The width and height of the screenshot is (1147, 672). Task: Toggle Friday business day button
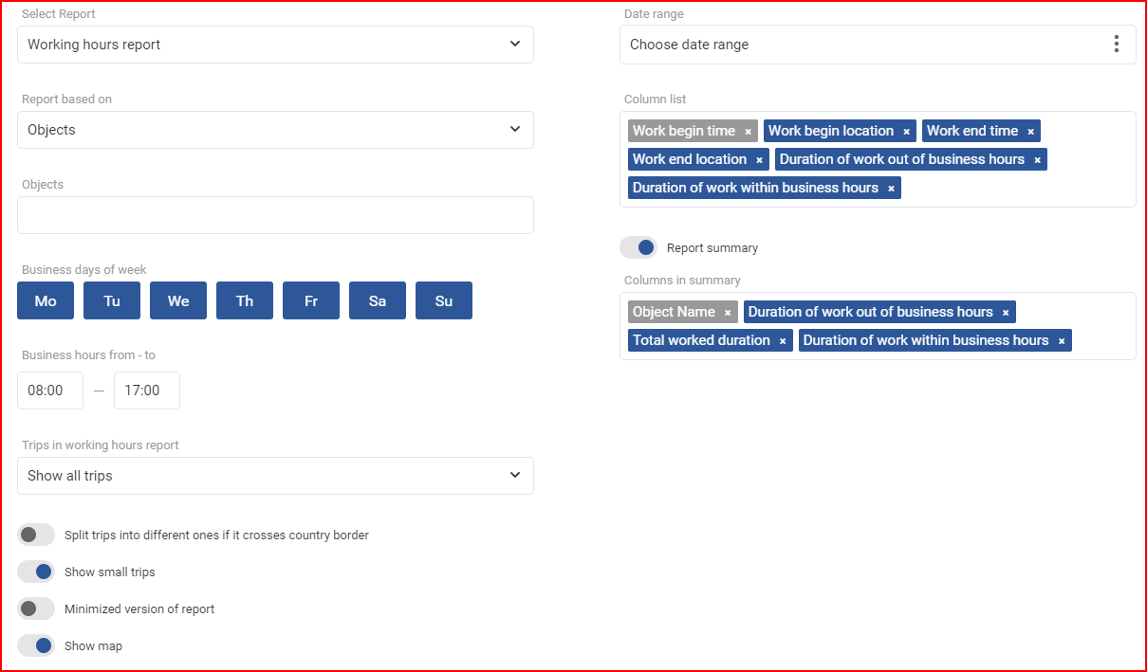tap(311, 300)
